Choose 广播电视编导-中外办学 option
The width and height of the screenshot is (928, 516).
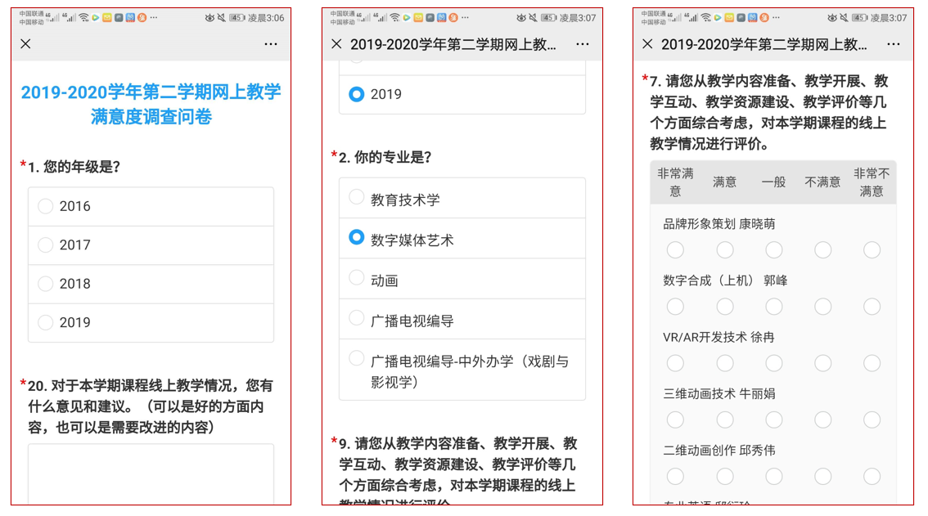pos(357,360)
